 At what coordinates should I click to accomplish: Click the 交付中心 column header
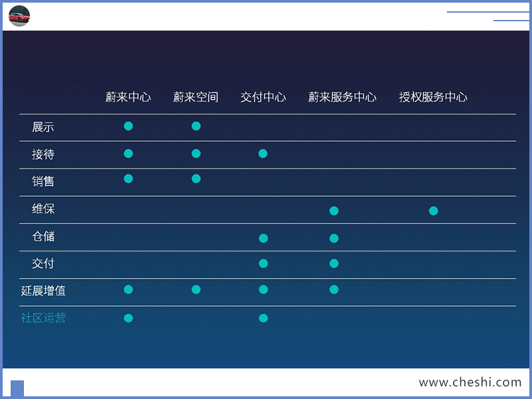coord(263,97)
